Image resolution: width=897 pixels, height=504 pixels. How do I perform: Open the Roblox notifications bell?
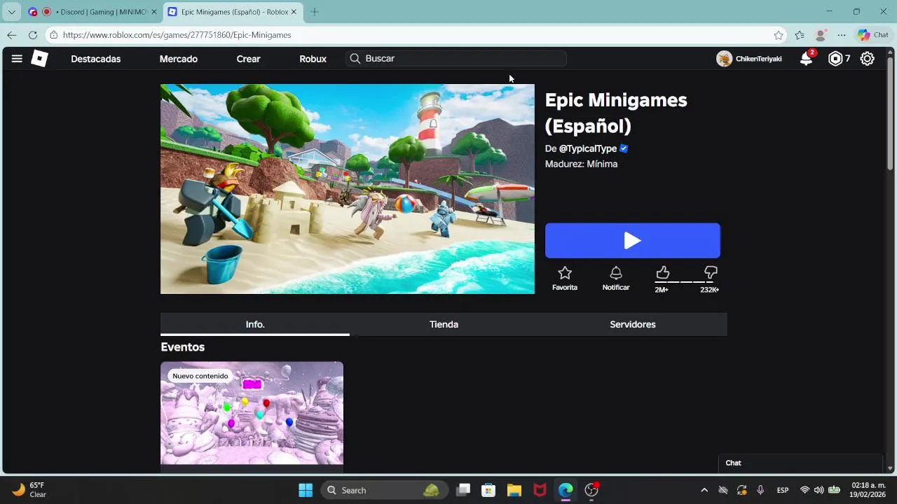(807, 59)
